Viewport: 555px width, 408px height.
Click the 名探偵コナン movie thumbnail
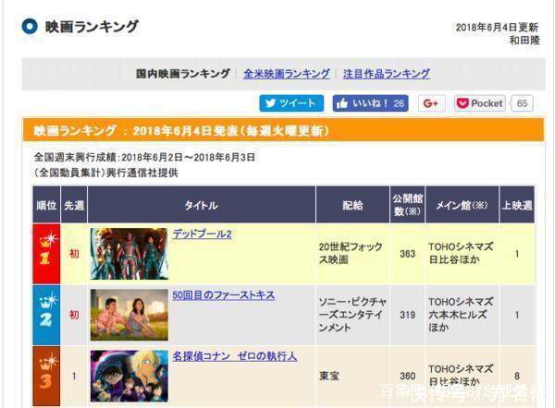129,376
